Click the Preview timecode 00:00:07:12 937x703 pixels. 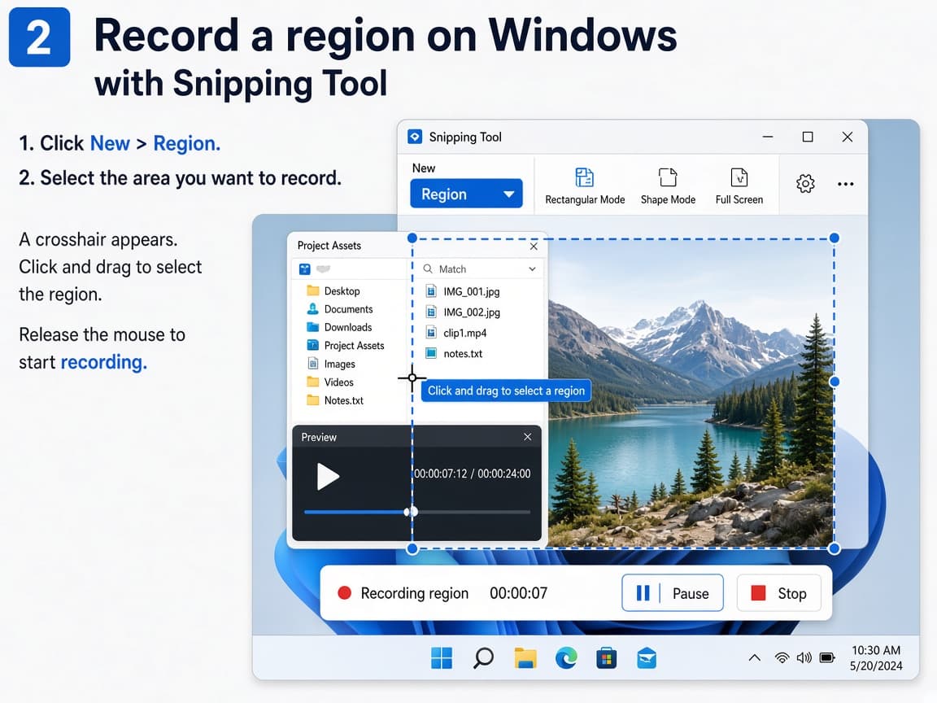point(440,474)
